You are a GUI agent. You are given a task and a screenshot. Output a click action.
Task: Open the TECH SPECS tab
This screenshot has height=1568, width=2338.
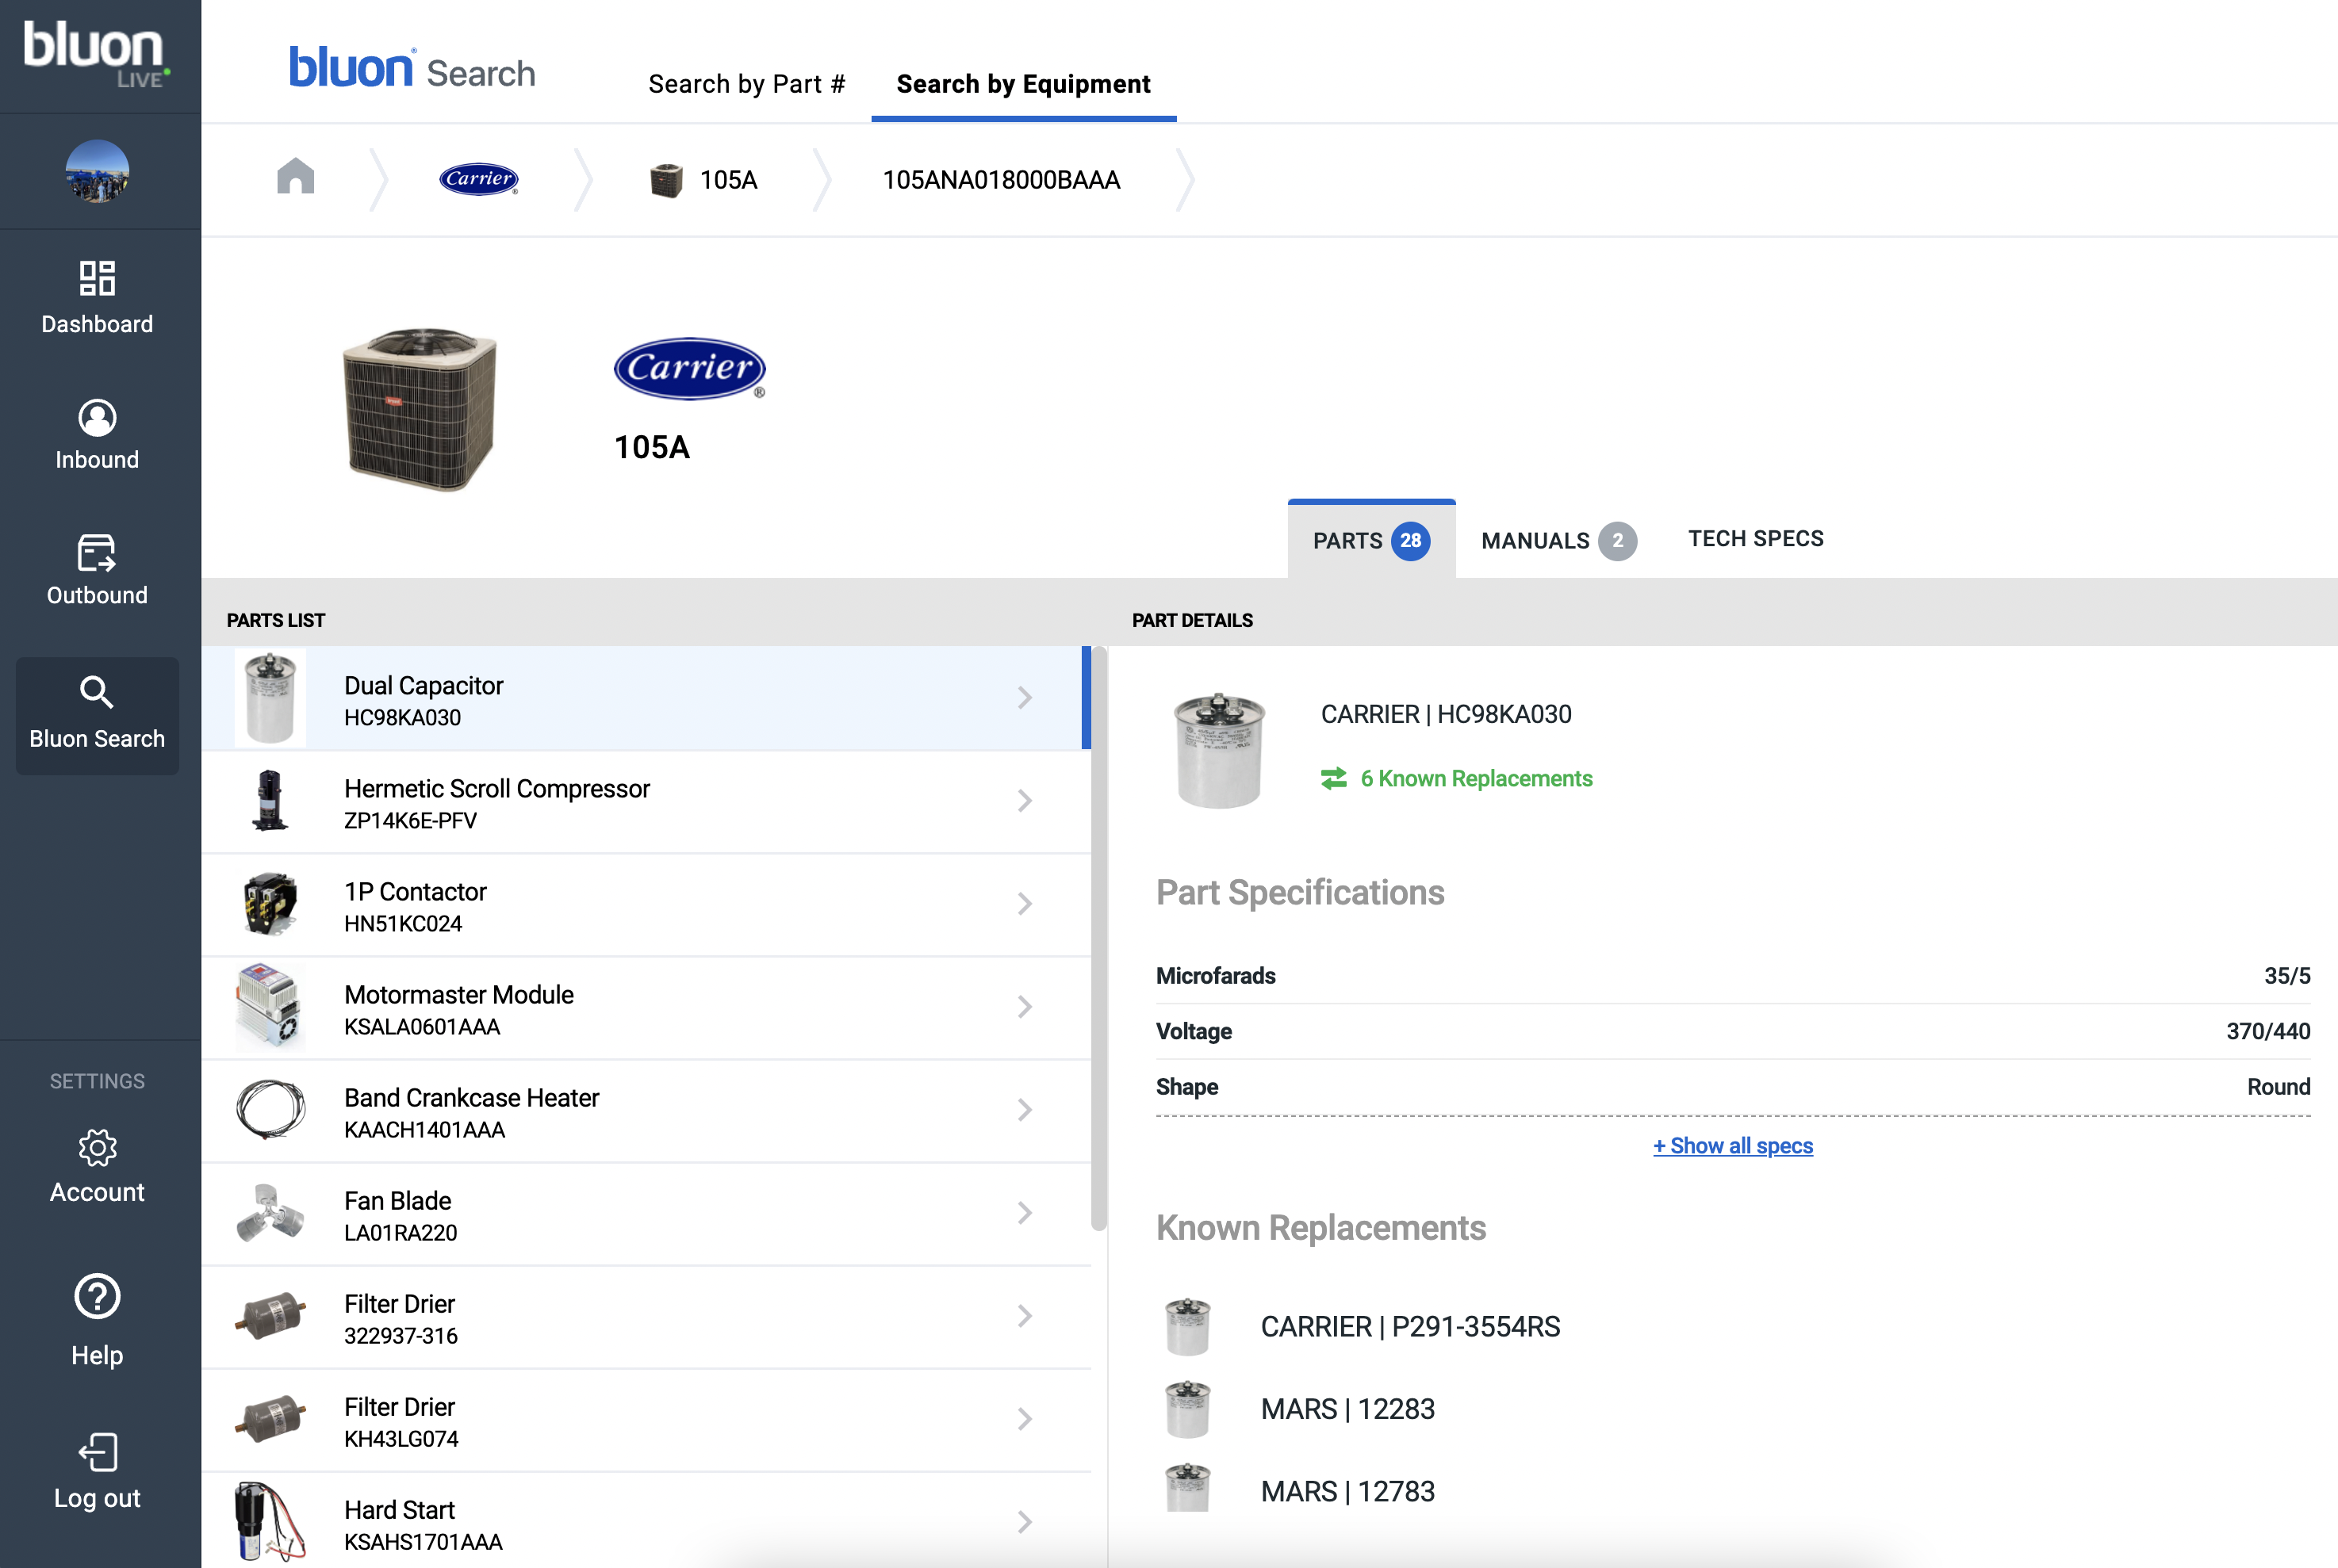[x=1756, y=539]
